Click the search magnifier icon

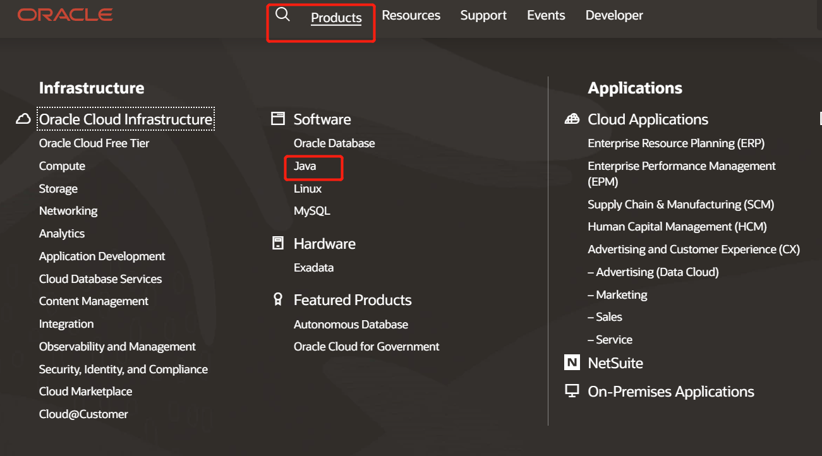[x=282, y=15]
